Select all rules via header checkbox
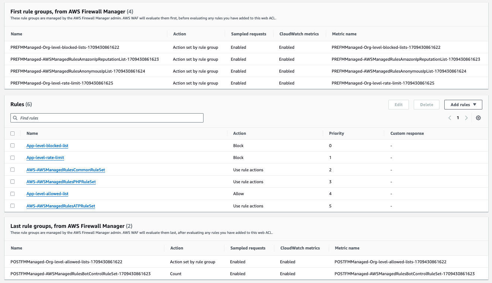492x283 pixels. point(12,133)
